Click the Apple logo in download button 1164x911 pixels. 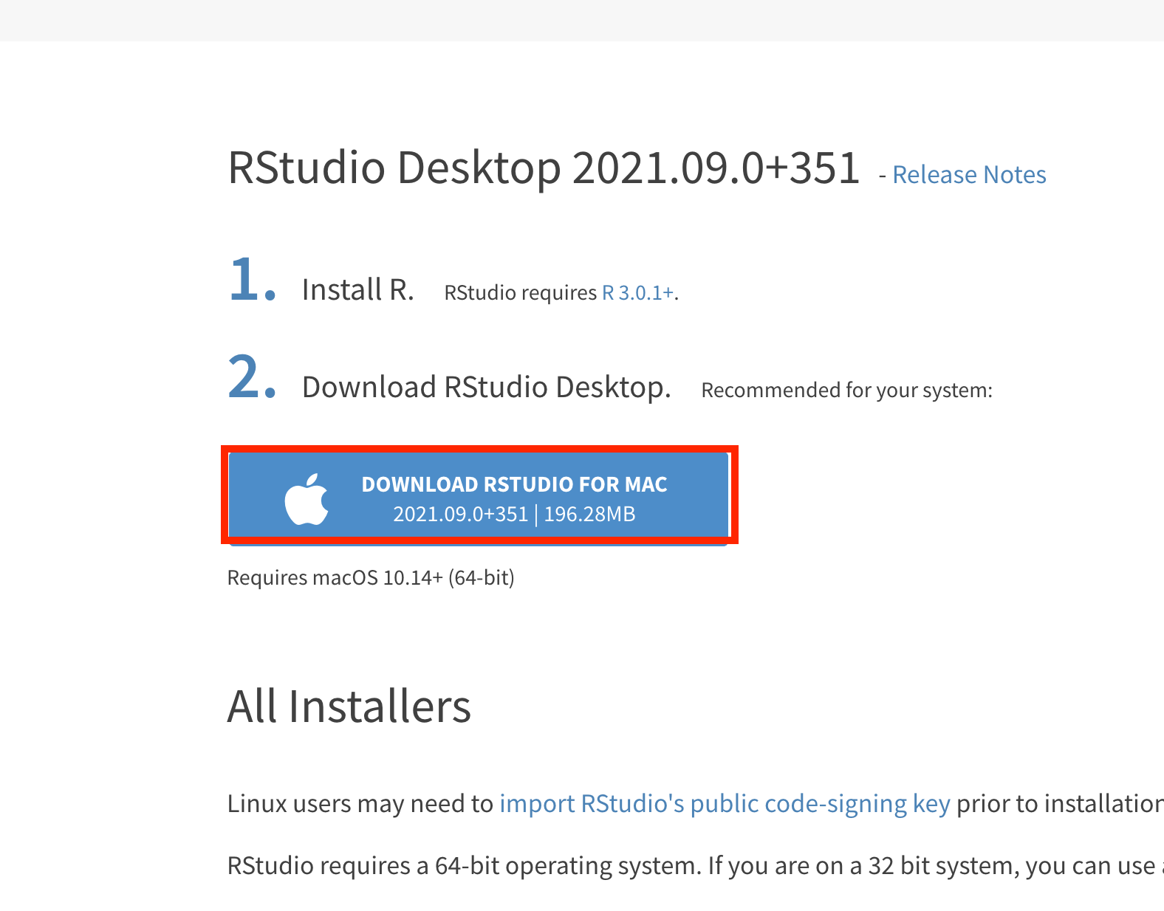(x=307, y=500)
